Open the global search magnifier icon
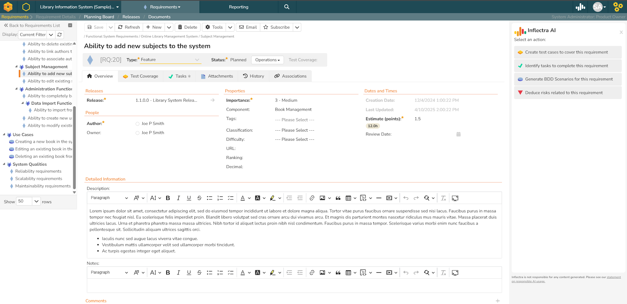 (x=287, y=7)
